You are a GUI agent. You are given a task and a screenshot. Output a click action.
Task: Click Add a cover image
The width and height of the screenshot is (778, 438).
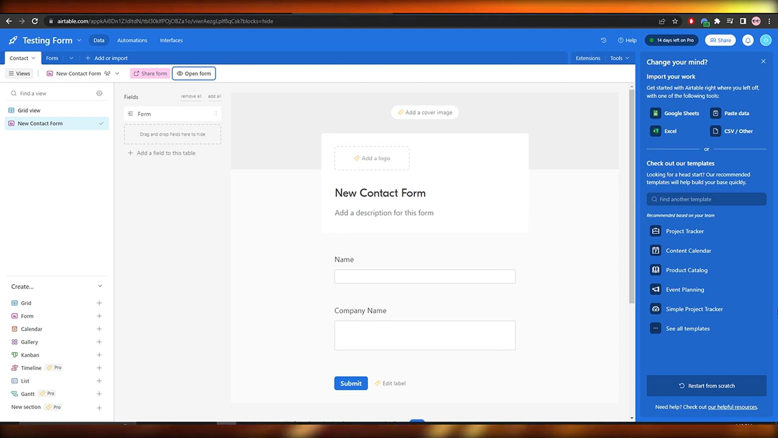click(x=425, y=112)
